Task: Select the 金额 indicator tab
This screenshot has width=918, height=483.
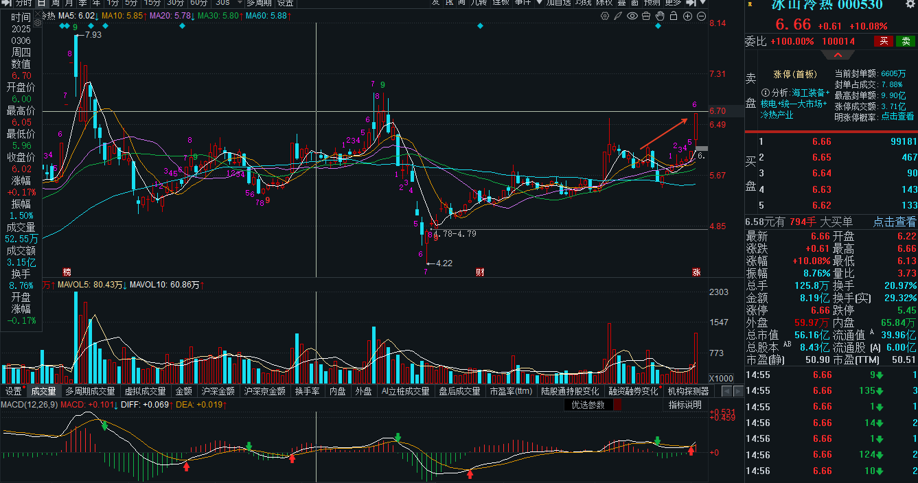Action: point(184,391)
